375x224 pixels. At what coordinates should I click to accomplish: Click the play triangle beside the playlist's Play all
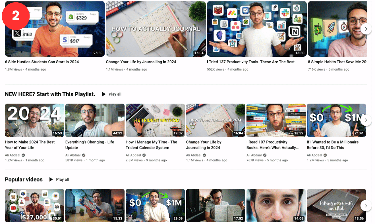[104, 94]
